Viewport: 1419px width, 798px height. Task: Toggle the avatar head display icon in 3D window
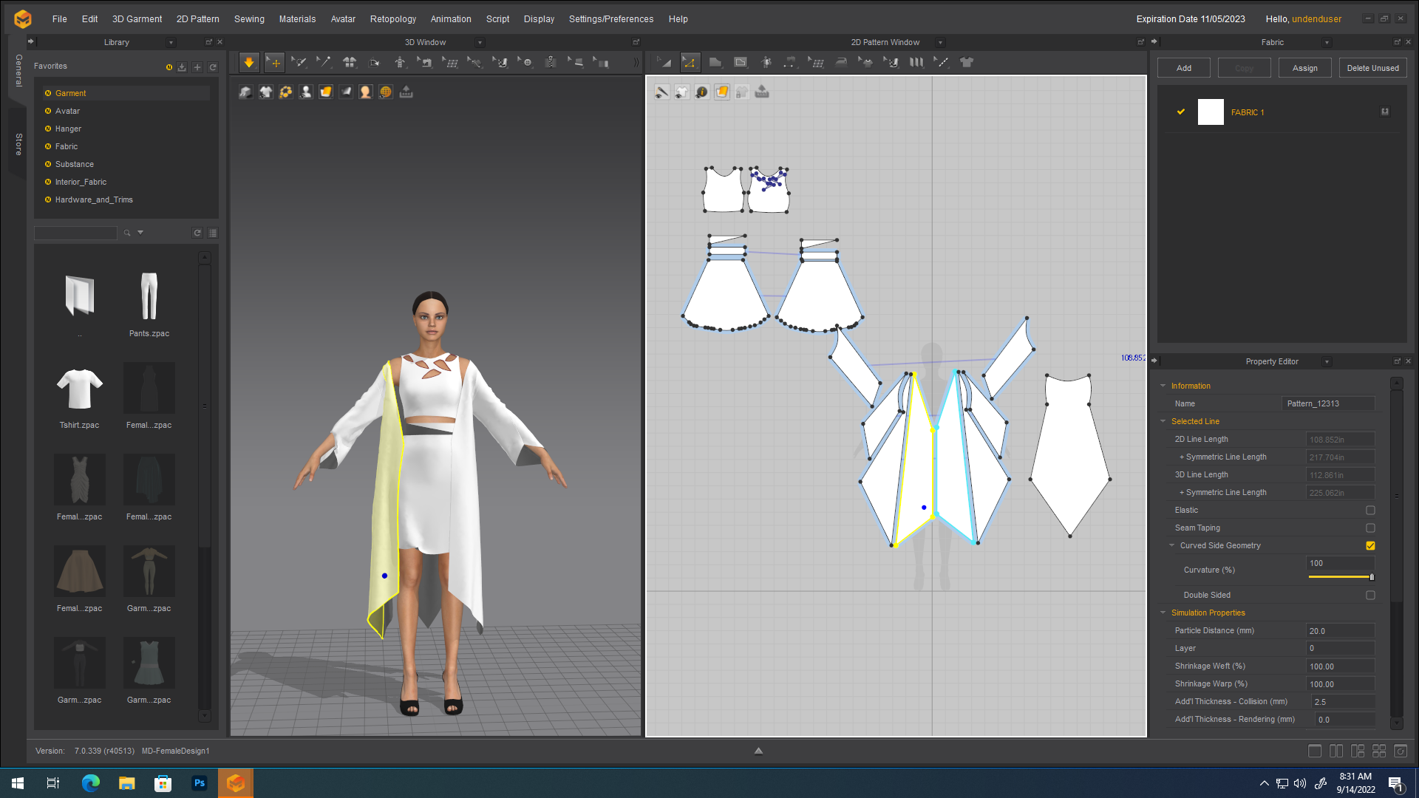[365, 92]
